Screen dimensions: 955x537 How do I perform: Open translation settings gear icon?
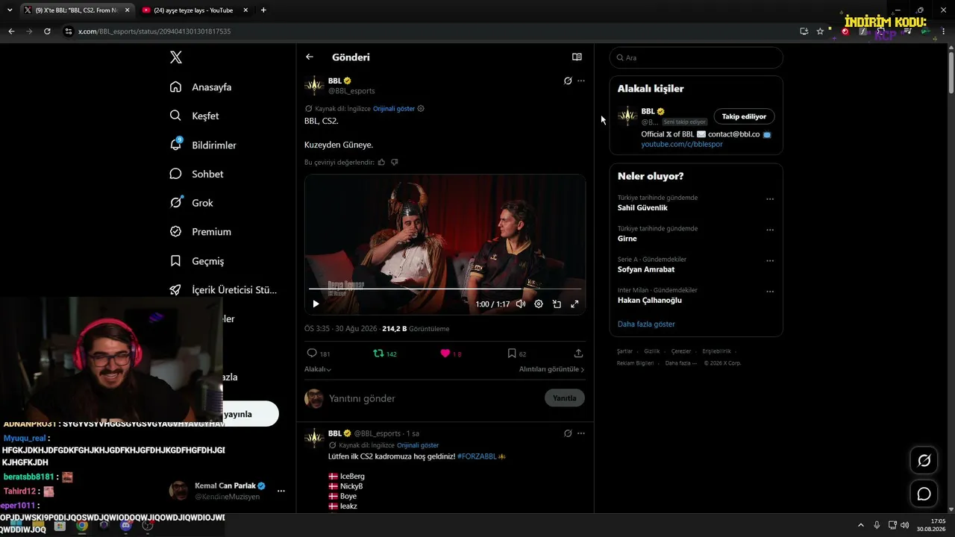click(421, 109)
